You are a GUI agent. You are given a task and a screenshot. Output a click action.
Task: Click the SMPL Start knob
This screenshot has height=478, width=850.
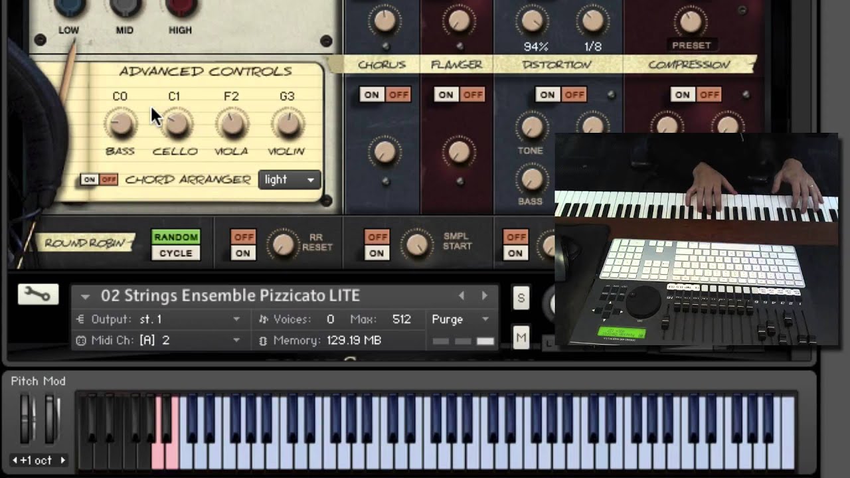(417, 245)
